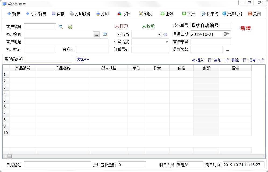Expand the 业务员 dropdown list
Screen dimensions: 268x172
click(159, 35)
